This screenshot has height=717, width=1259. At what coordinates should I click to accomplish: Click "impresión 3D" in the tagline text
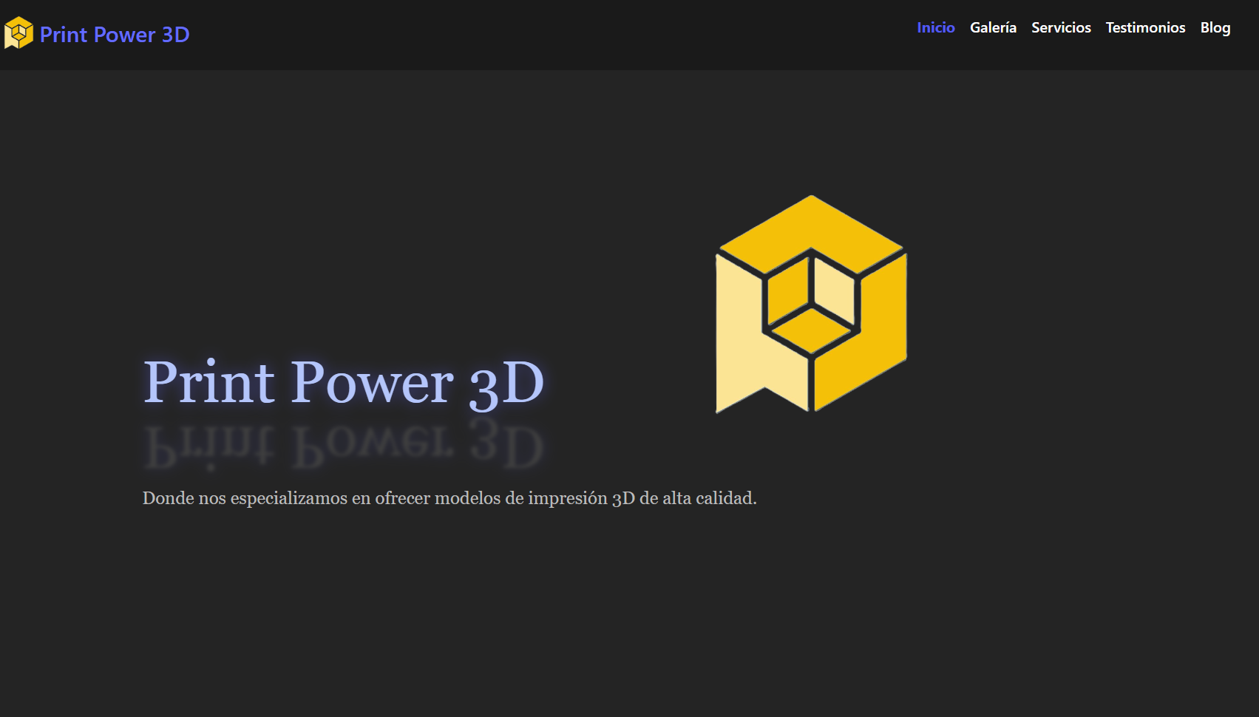[x=581, y=498]
